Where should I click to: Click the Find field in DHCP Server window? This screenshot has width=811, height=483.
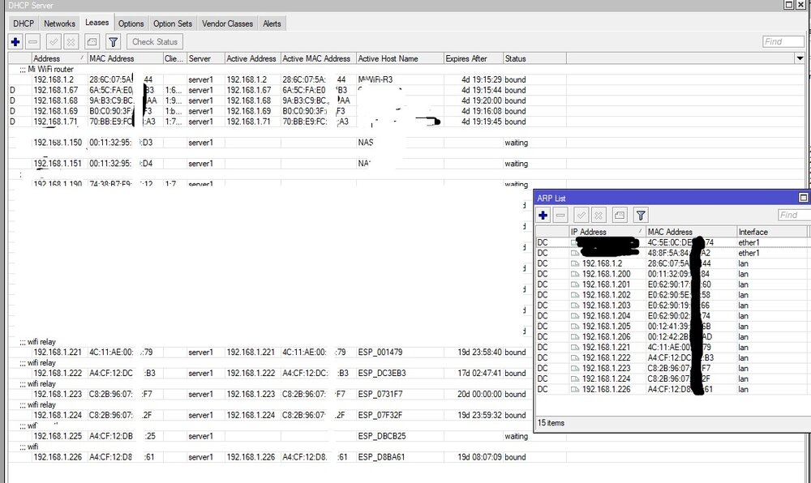[783, 41]
